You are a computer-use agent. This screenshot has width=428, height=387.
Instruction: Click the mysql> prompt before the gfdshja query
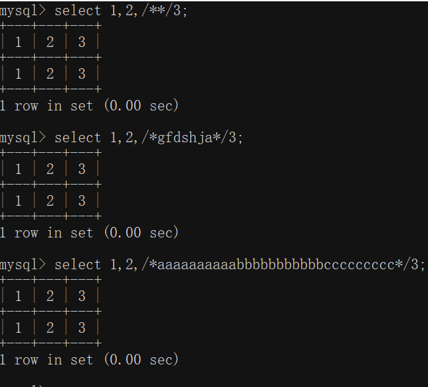coord(22,138)
